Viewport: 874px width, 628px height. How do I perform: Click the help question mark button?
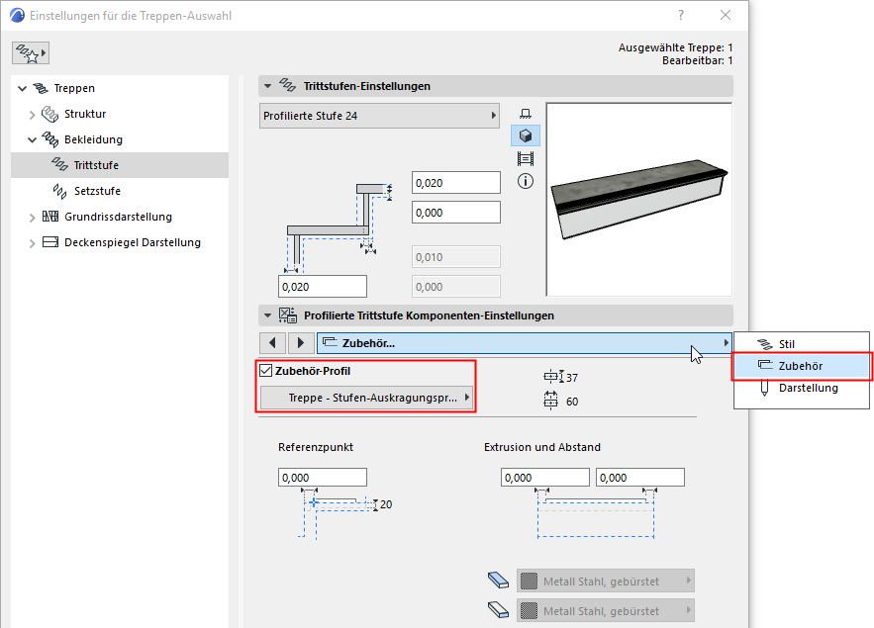click(x=681, y=15)
